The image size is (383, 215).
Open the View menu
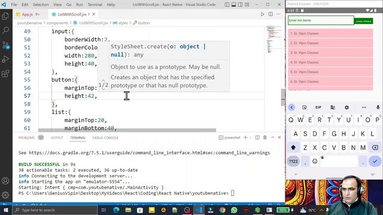click(57, 4)
